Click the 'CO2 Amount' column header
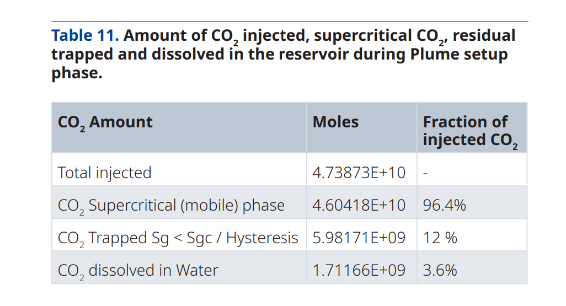Image resolution: width=566 pixels, height=306 pixels. pyautogui.click(x=105, y=122)
